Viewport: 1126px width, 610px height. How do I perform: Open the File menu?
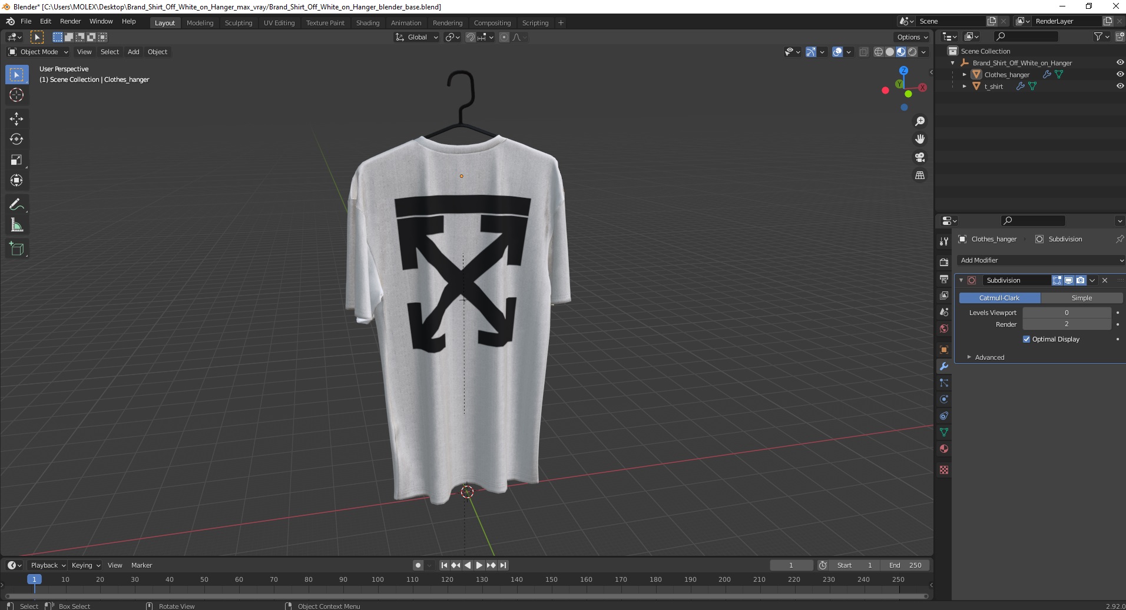pos(26,21)
